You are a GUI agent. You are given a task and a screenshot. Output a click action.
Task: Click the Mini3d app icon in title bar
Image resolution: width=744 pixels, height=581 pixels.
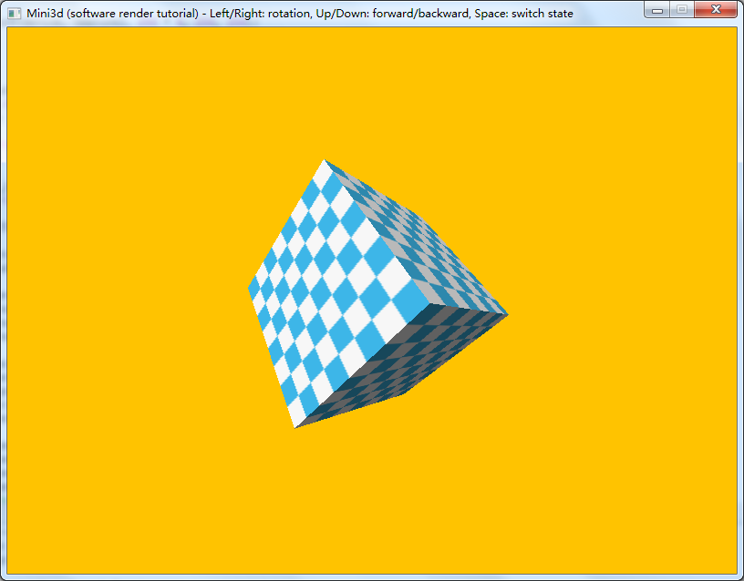14,13
